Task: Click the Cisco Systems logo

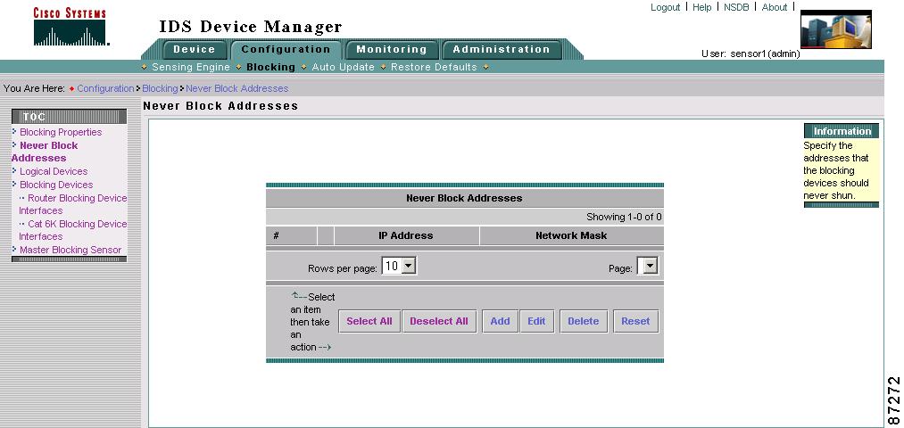Action: [70, 27]
